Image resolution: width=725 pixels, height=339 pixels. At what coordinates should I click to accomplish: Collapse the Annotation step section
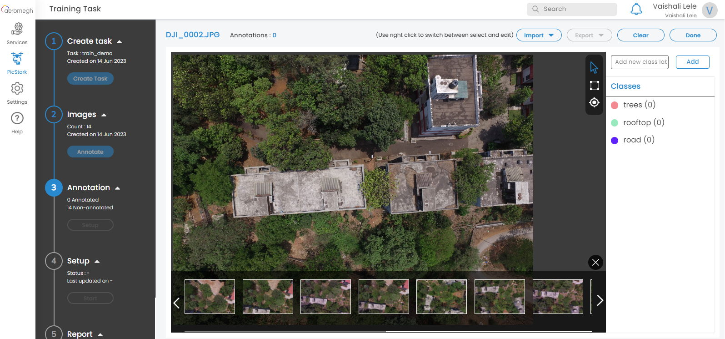point(118,188)
